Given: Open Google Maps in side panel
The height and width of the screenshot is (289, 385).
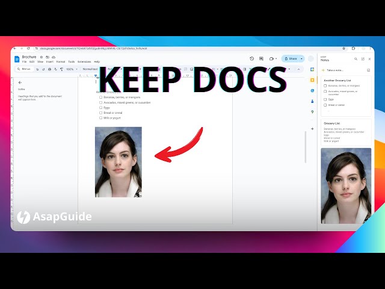Looking at the screenshot, I should (312, 112).
